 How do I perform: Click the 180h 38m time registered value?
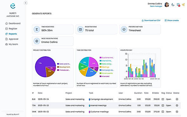click(47, 31)
